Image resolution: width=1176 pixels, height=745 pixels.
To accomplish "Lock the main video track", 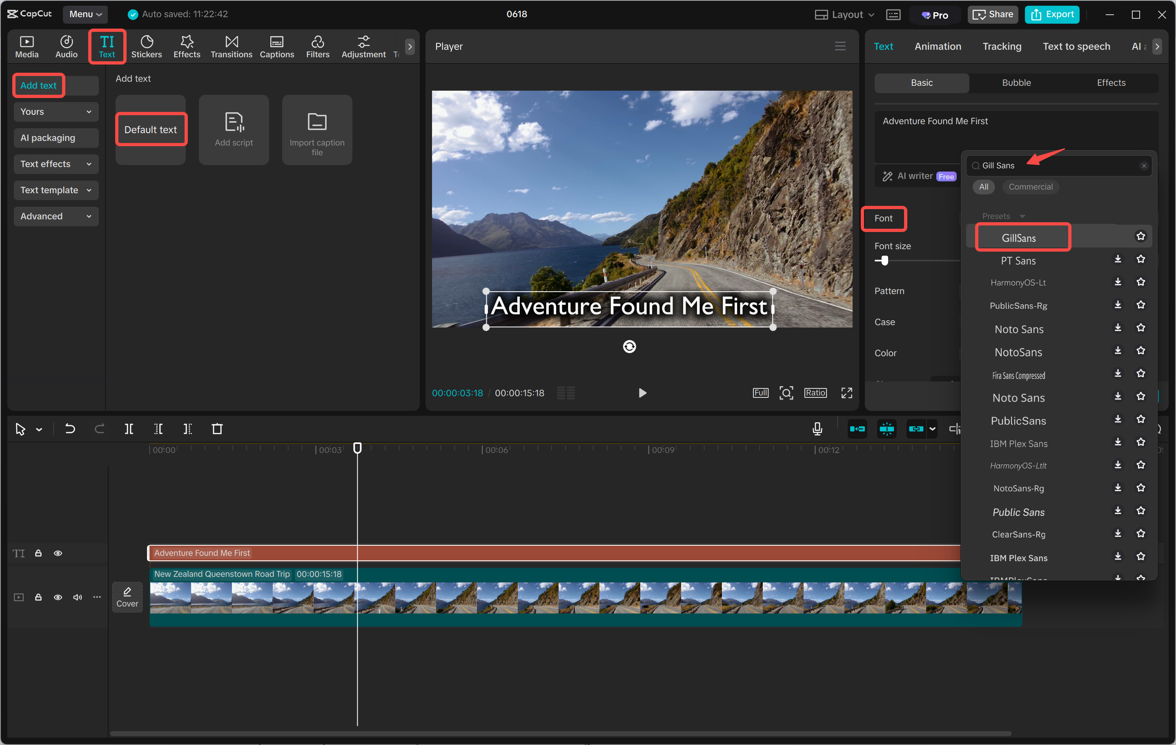I will pyautogui.click(x=38, y=597).
